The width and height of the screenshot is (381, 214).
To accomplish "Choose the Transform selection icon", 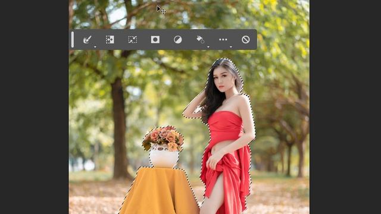I will click(x=133, y=40).
